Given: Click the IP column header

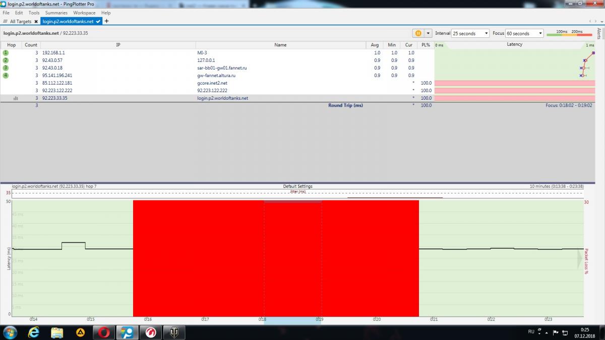Looking at the screenshot, I should [x=118, y=45].
